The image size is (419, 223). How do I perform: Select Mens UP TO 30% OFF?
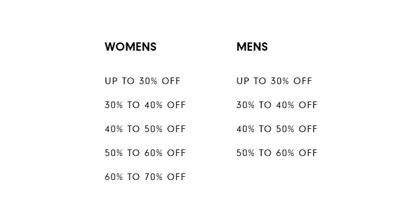coord(274,81)
